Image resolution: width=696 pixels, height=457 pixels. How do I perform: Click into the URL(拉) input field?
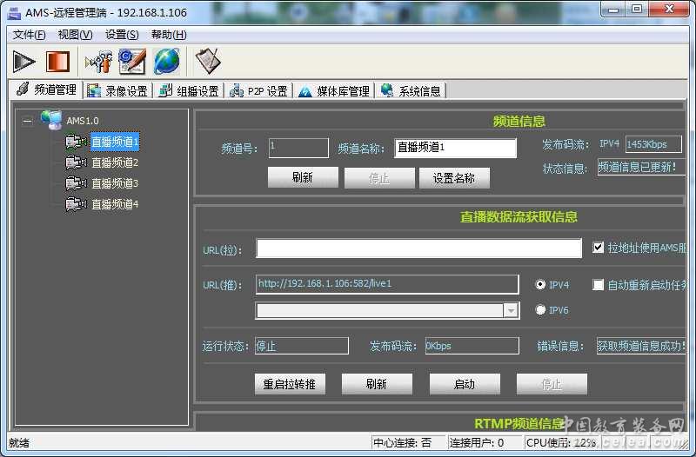click(418, 249)
